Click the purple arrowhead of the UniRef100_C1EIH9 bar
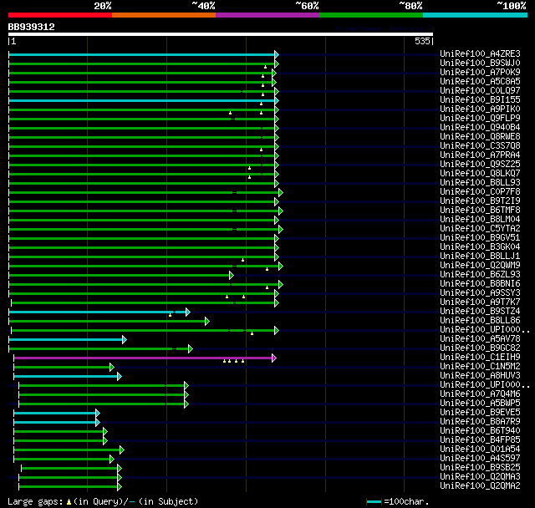Image resolution: width=535 pixels, height=508 pixels. (x=274, y=358)
